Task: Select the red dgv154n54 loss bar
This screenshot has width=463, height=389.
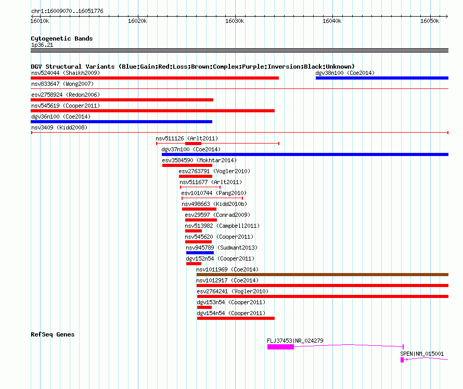Action: (x=236, y=318)
